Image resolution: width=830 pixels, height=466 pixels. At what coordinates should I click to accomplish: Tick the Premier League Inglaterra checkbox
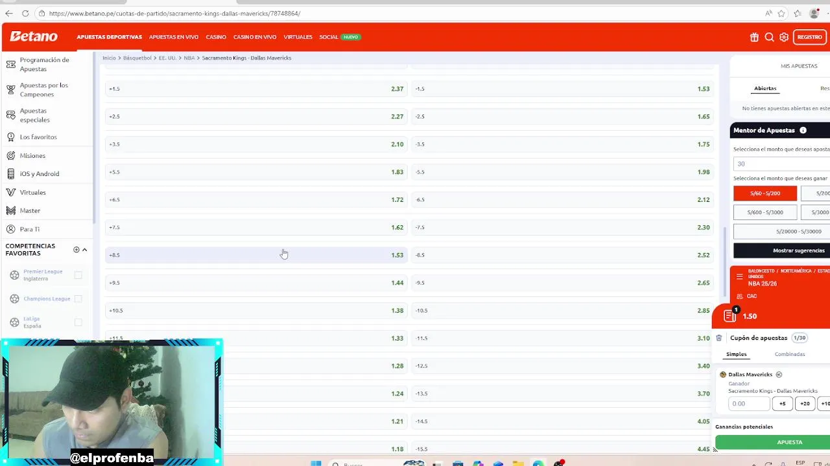78,275
